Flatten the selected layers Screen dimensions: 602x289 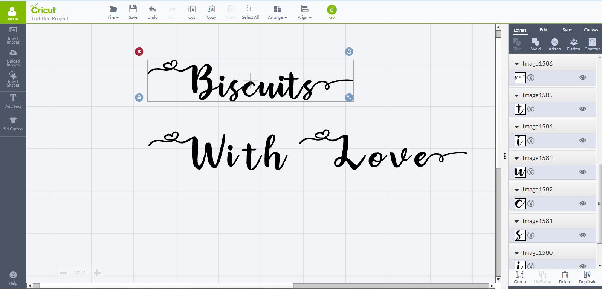pos(573,44)
